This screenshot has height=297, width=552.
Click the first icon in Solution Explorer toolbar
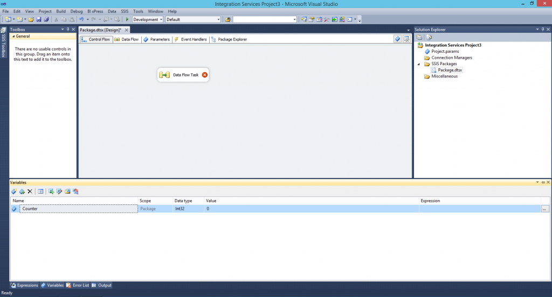[x=419, y=37]
